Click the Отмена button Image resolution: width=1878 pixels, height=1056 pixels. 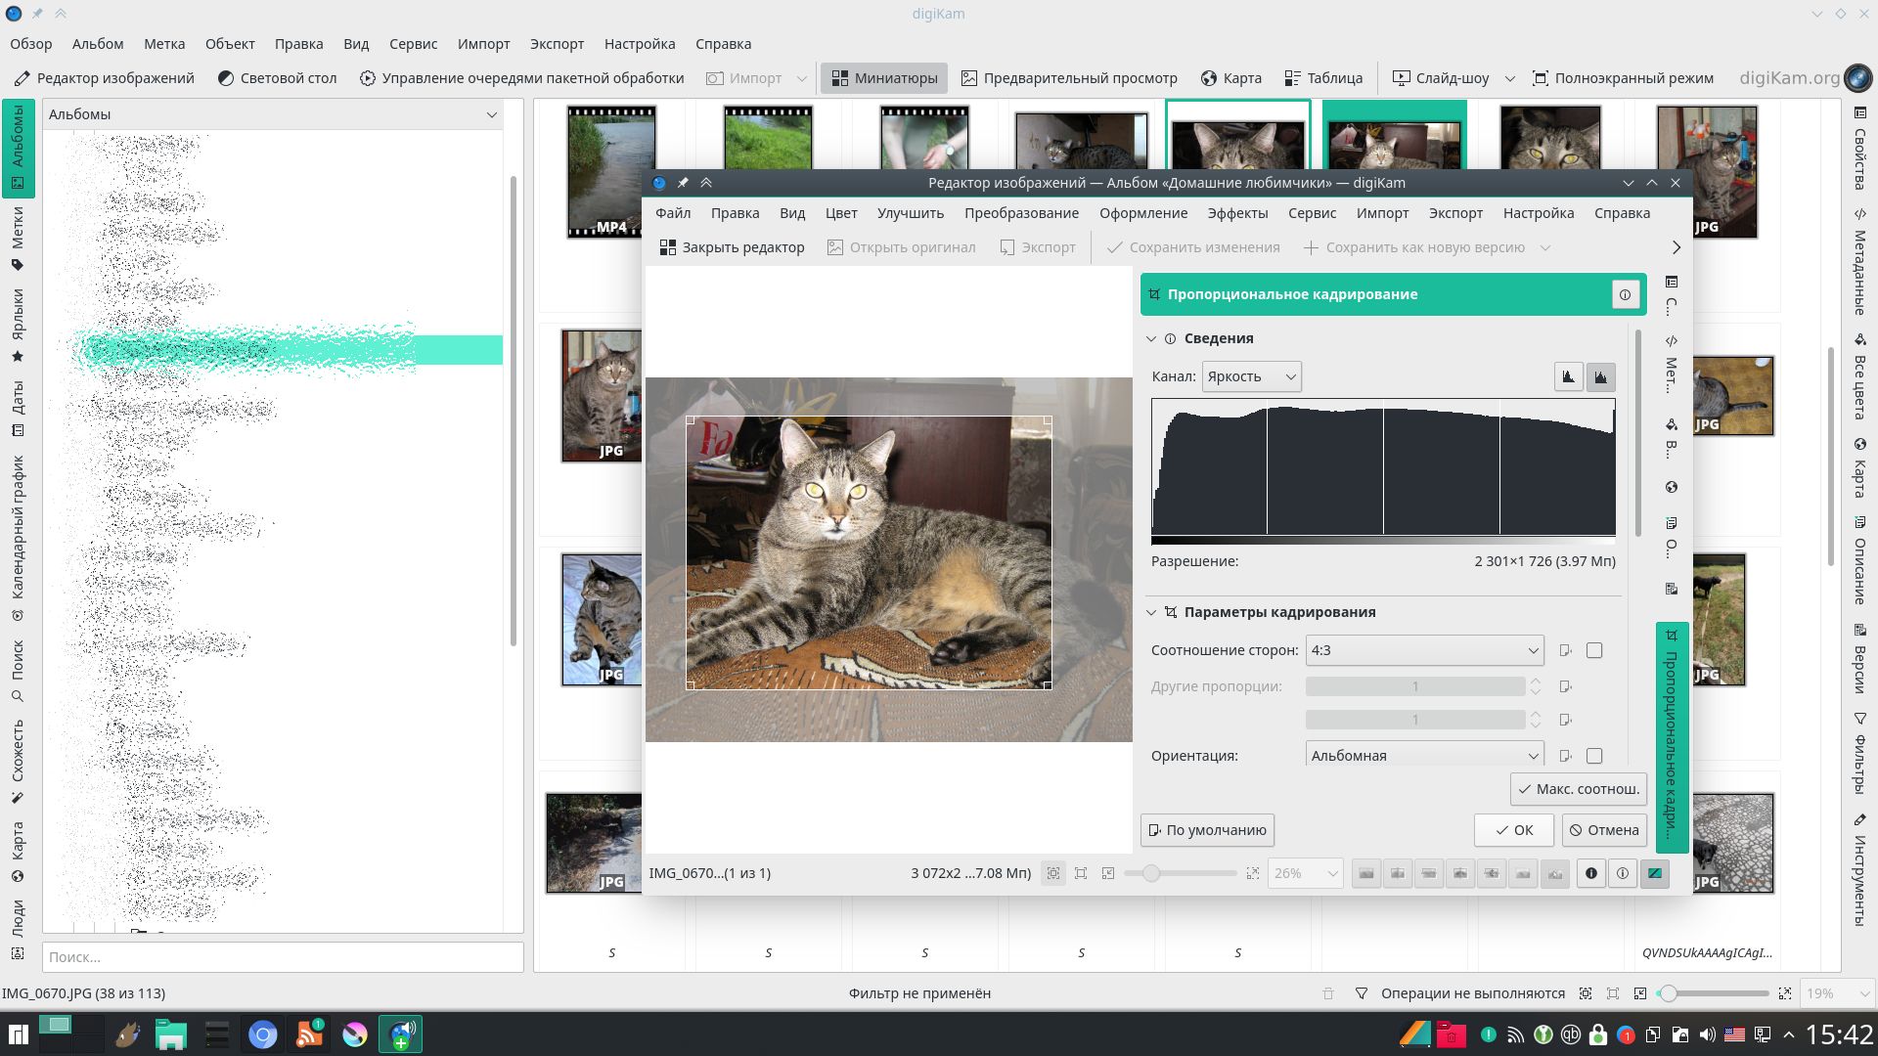(x=1604, y=830)
